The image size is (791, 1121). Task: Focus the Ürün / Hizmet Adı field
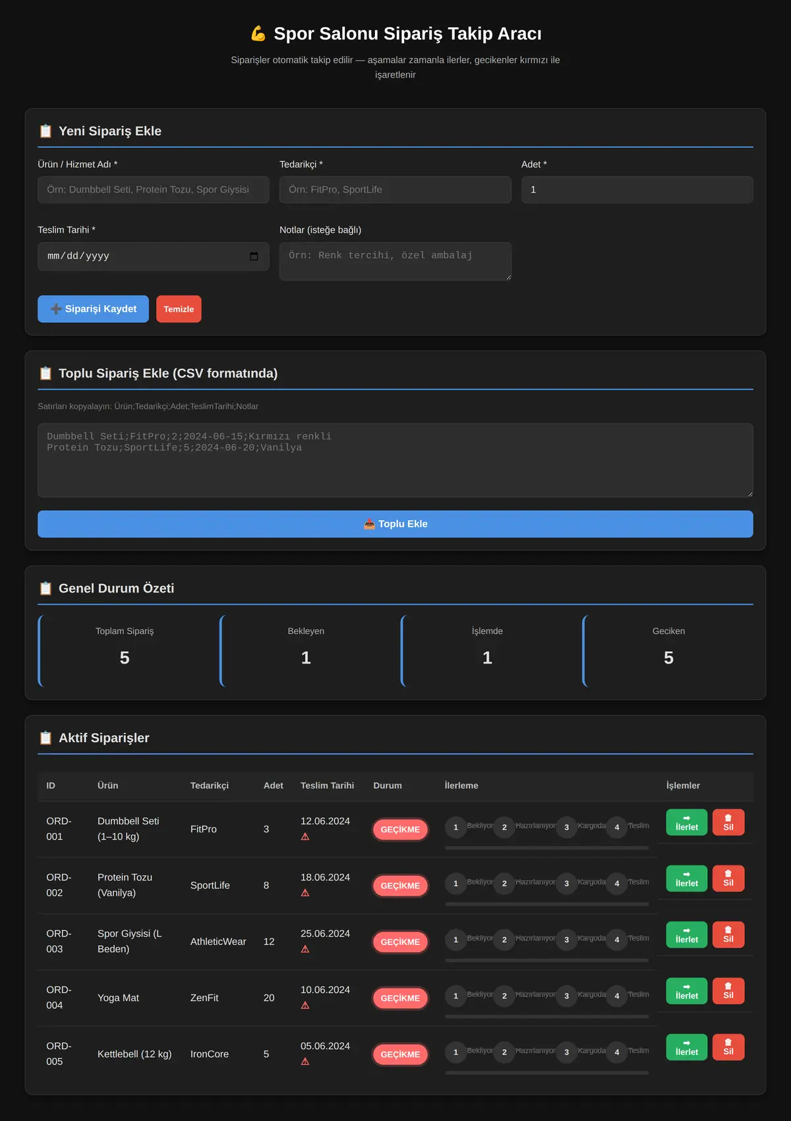pyautogui.click(x=154, y=190)
